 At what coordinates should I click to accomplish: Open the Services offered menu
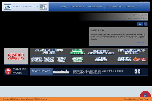[95, 7]
